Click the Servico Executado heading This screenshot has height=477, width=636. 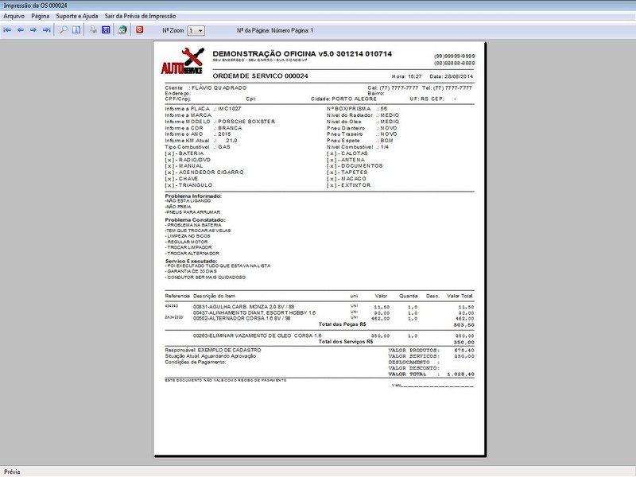pos(191,261)
